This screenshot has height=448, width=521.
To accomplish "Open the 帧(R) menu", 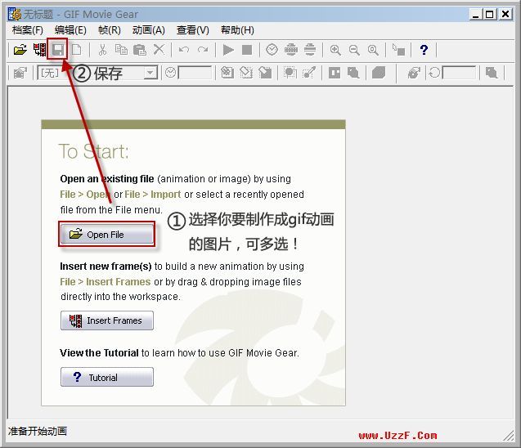I will pos(110,30).
